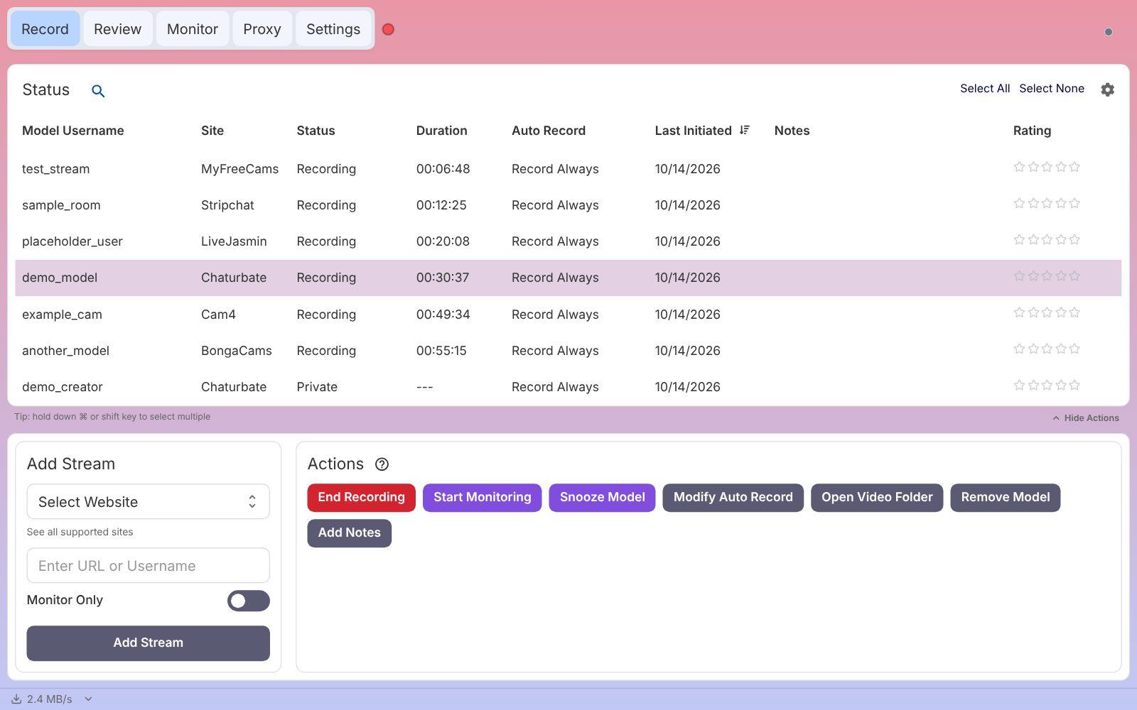Image resolution: width=1137 pixels, height=710 pixels.
Task: Click the Cam4 site cell
Action: (218, 315)
